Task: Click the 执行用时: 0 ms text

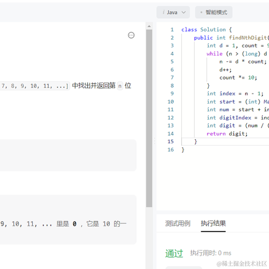Action: coord(211,253)
